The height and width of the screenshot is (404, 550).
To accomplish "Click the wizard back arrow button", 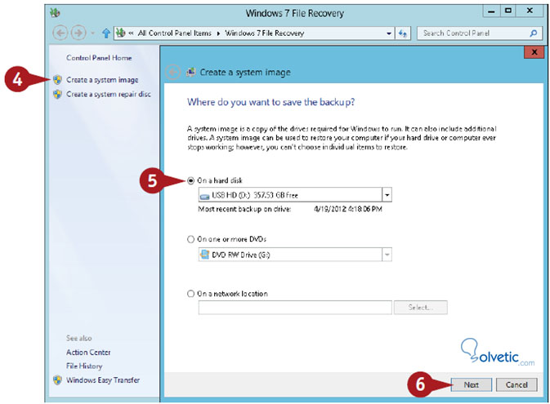I will 172,73.
